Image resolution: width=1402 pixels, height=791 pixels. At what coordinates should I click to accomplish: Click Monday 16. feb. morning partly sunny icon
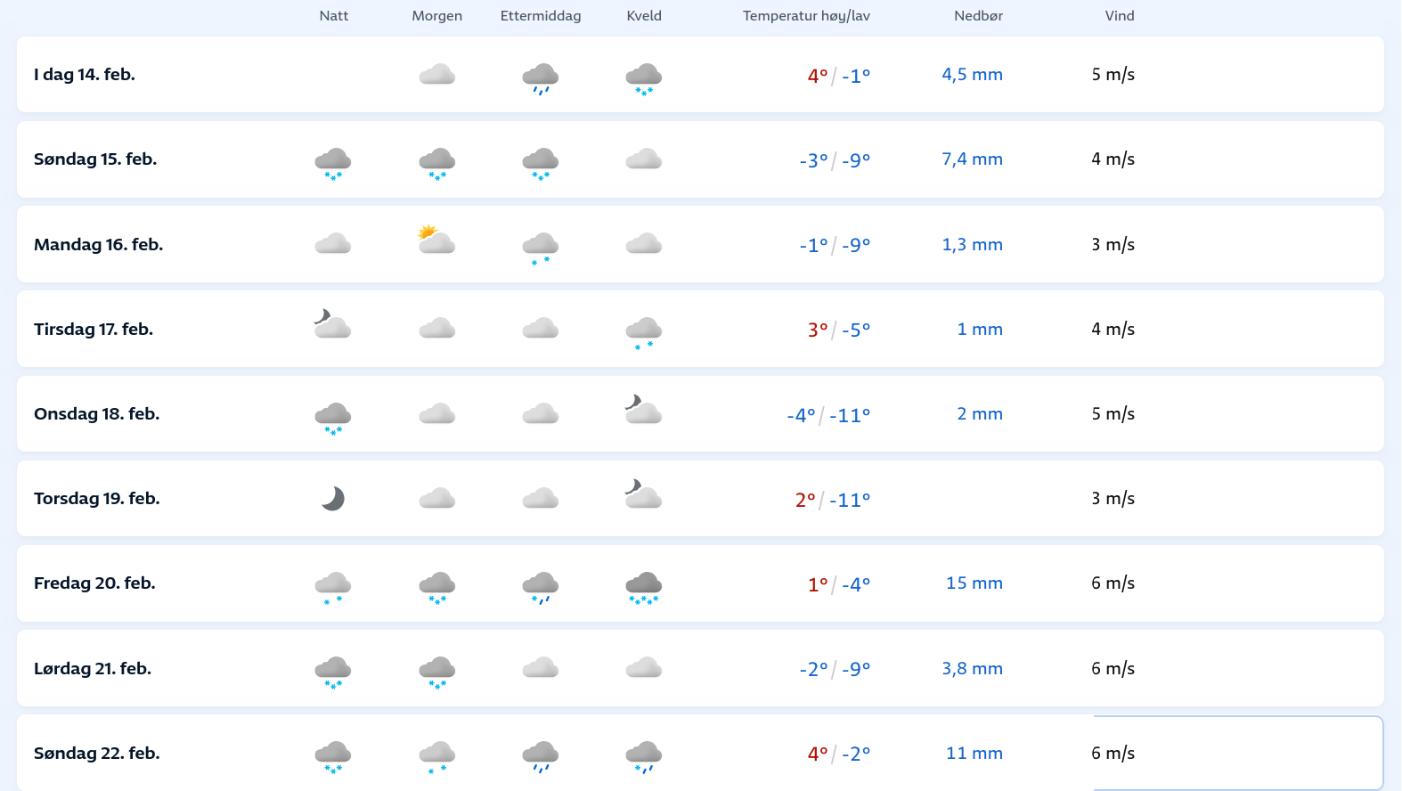click(436, 241)
